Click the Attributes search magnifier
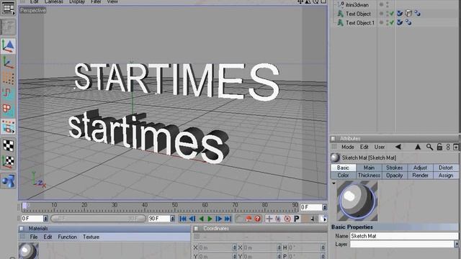Screen dimensions: 461x259 429,147
